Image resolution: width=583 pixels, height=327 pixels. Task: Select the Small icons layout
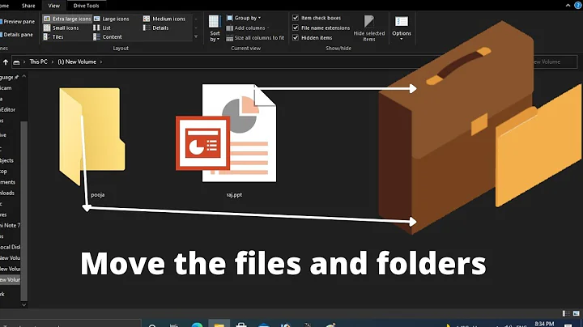point(62,28)
